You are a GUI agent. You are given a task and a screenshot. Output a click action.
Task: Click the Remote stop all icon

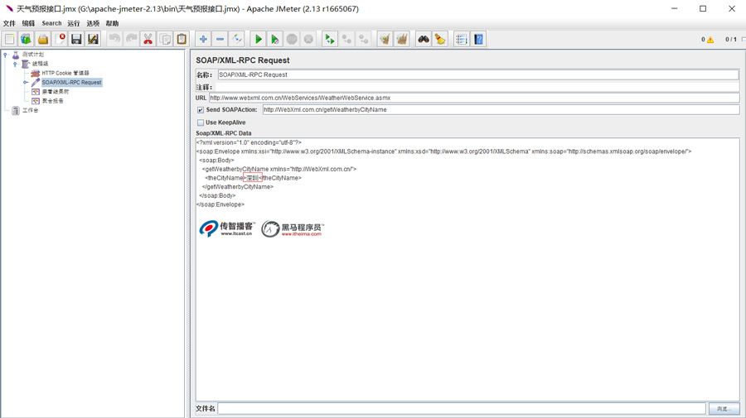346,40
